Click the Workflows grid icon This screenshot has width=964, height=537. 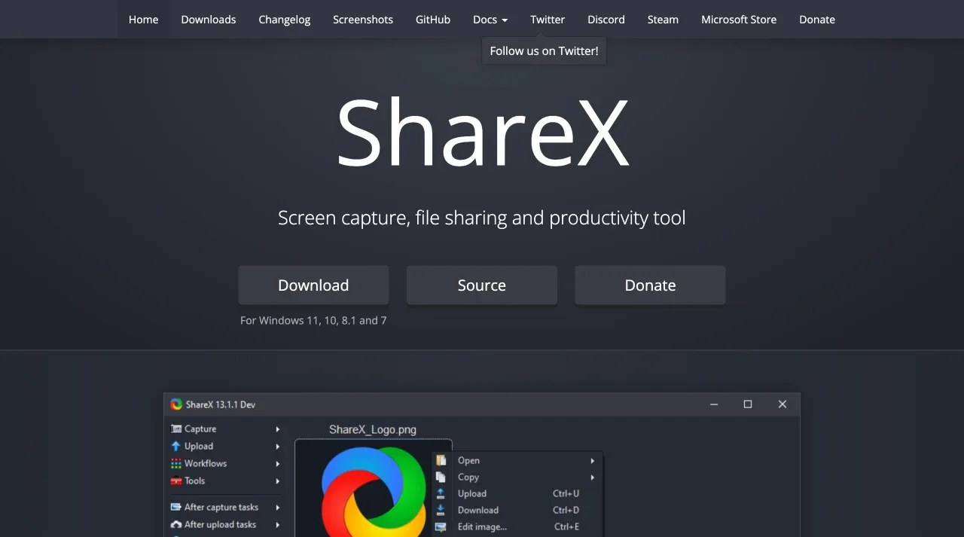(176, 463)
